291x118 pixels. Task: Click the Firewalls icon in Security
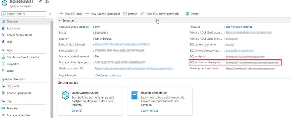pos(3,108)
